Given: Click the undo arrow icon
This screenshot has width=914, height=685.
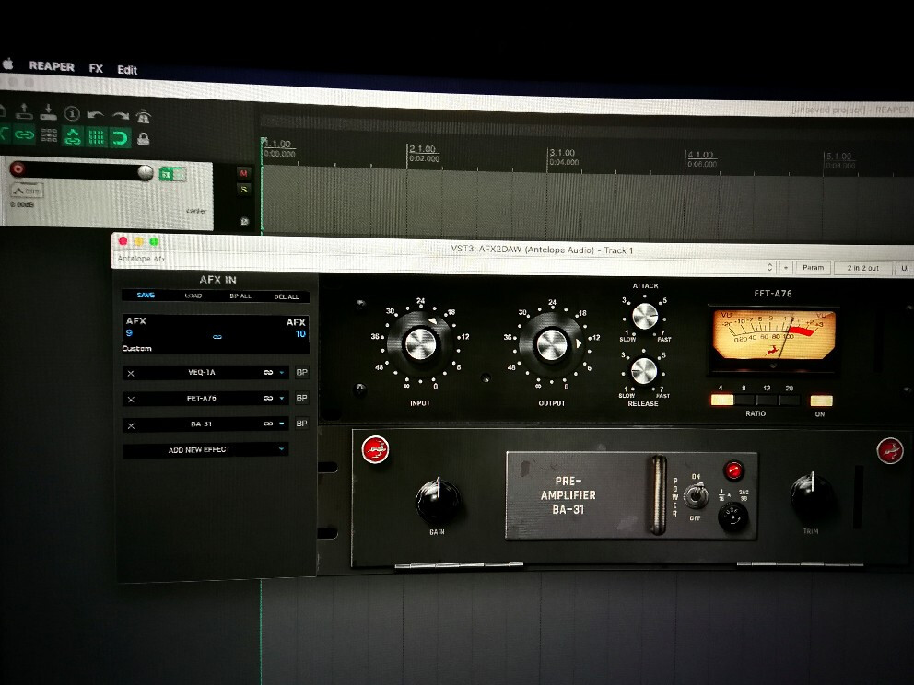Looking at the screenshot, I should (96, 115).
